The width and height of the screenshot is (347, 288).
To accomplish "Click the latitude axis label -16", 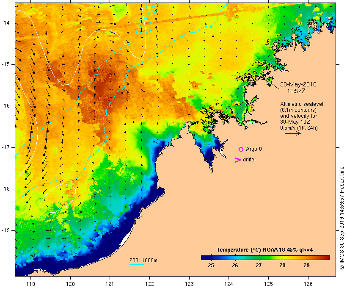I will (x=6, y=106).
